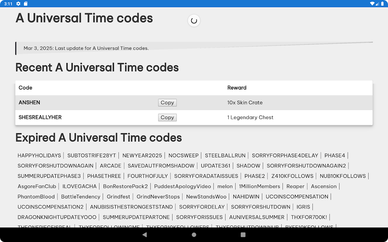
Task: Tap expired code DRAGONKNIGHTUPDATEYOOO
Action: tap(57, 217)
